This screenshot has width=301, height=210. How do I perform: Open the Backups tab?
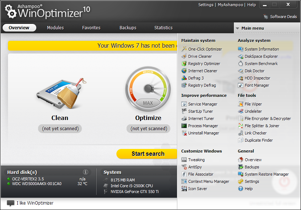point(128,28)
